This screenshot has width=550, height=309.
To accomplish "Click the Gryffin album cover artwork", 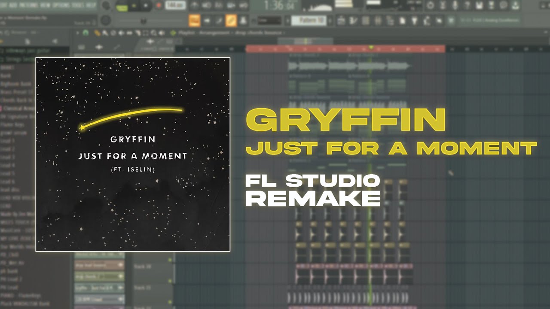I will click(x=133, y=154).
